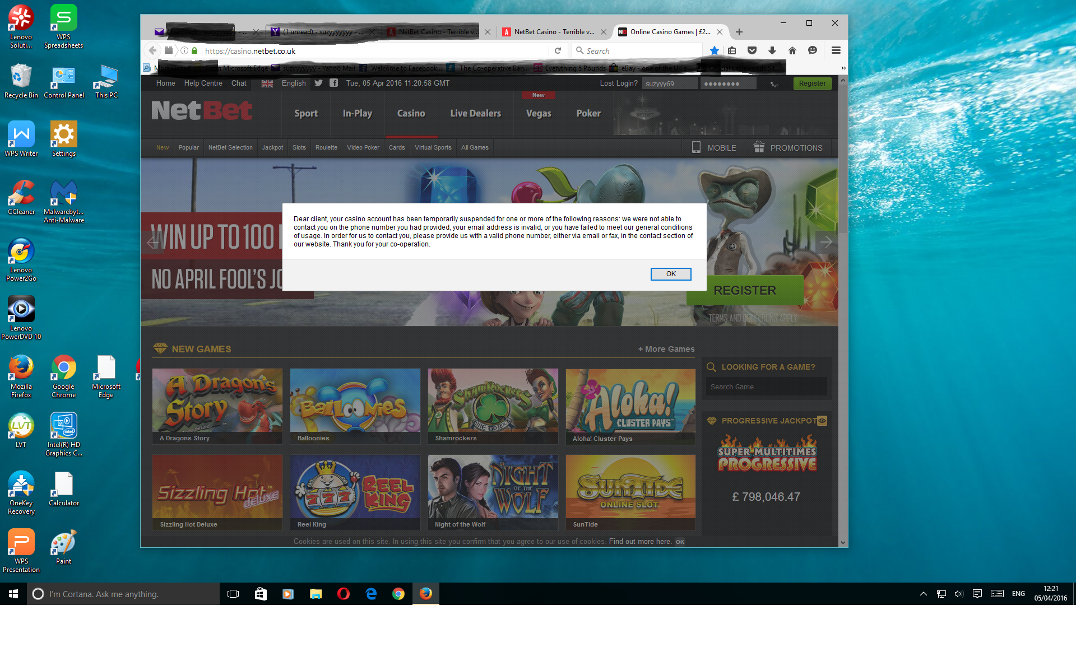Screen dimensions: 1076x647
Task: Click banner next arrow
Action: pos(827,242)
